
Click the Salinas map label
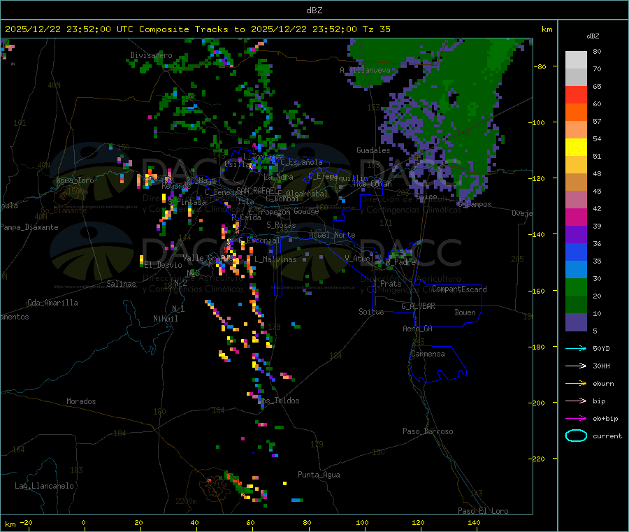pos(121,284)
